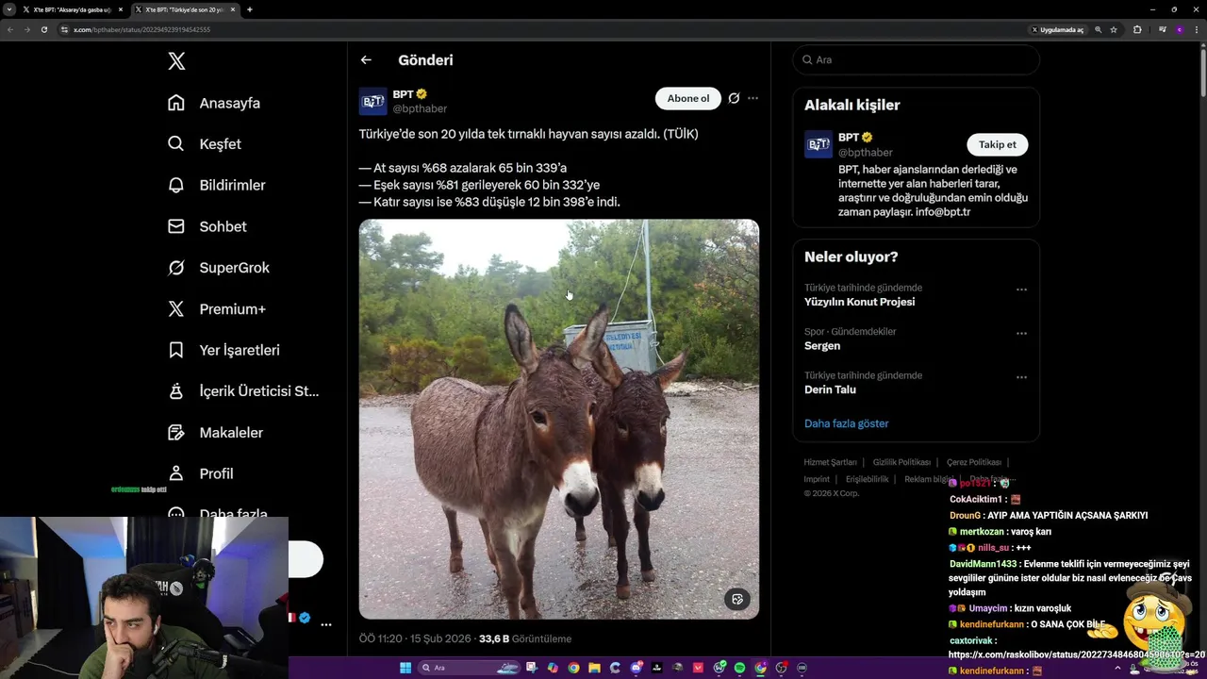Open the Yüzyılın Konut Projesi trend
The image size is (1207, 679).
point(859,302)
